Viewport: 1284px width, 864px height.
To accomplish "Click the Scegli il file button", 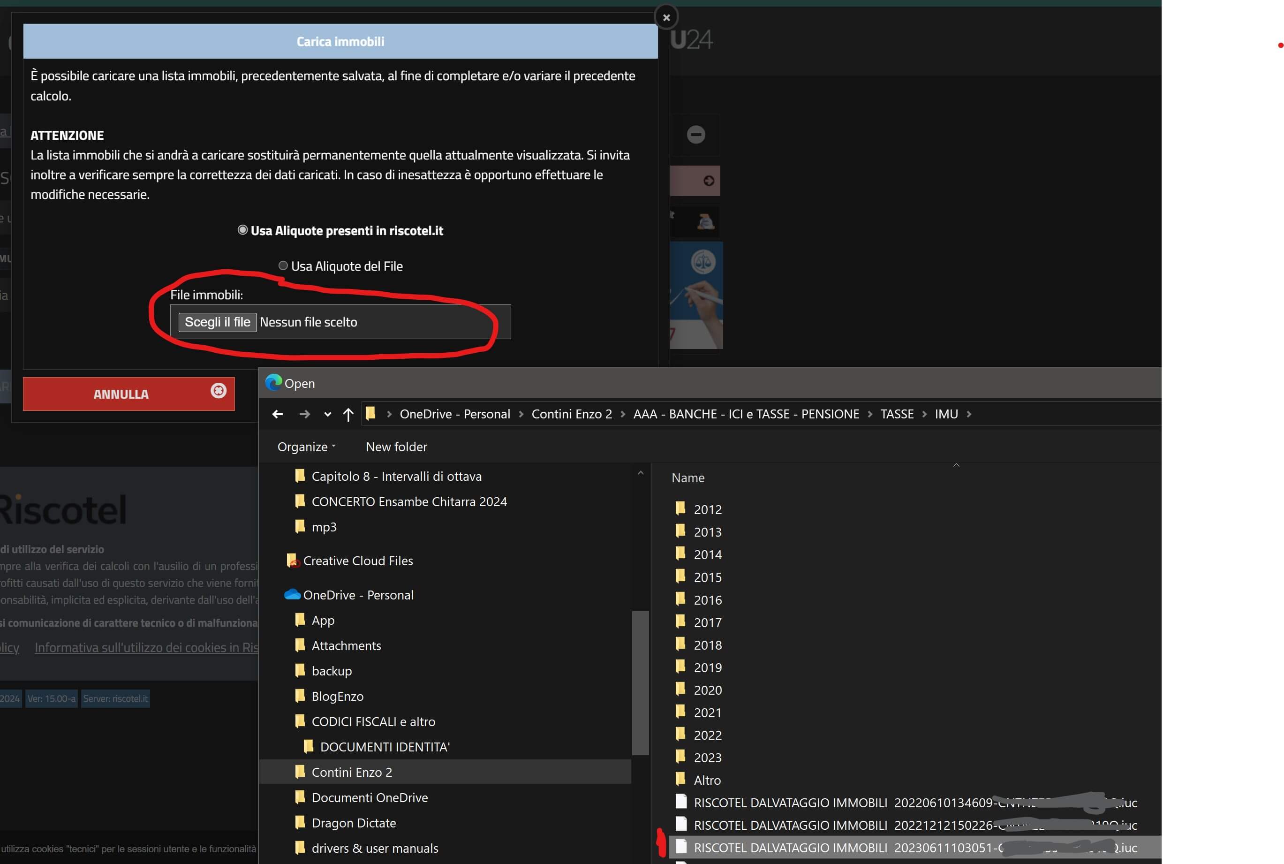I will tap(217, 322).
